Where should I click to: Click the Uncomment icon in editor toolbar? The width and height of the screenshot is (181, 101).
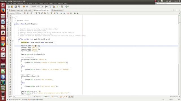click(78, 13)
